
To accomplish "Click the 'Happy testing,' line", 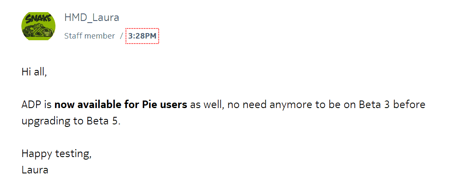I will tap(56, 154).
